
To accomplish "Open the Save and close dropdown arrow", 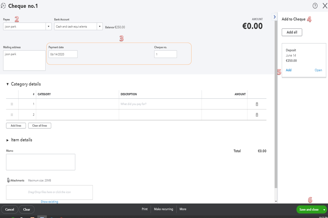I will tap(324, 209).
